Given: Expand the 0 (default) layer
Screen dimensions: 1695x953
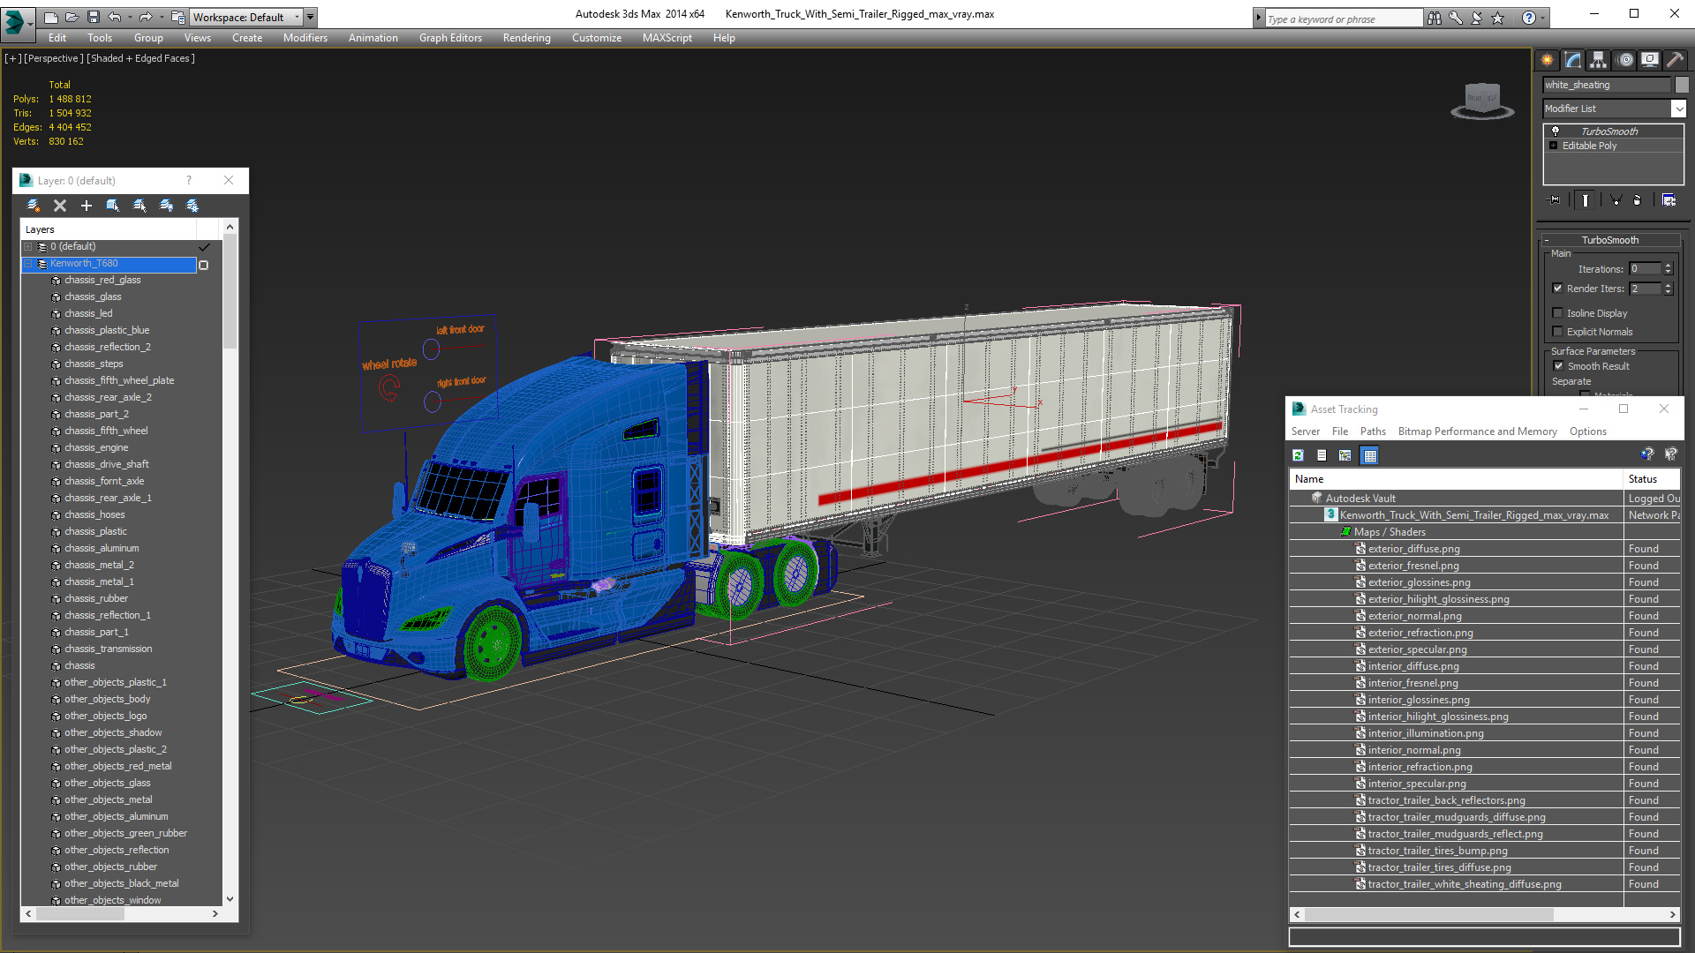Looking at the screenshot, I should (x=28, y=247).
